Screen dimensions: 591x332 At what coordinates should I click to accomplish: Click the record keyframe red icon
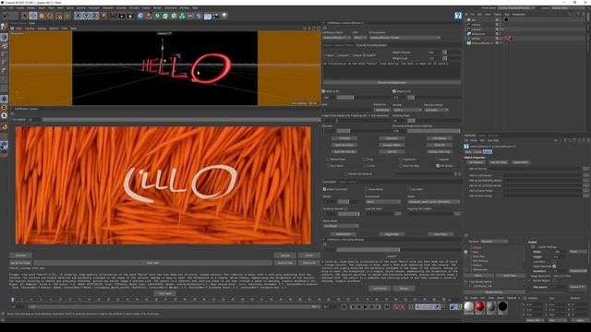coord(397,307)
